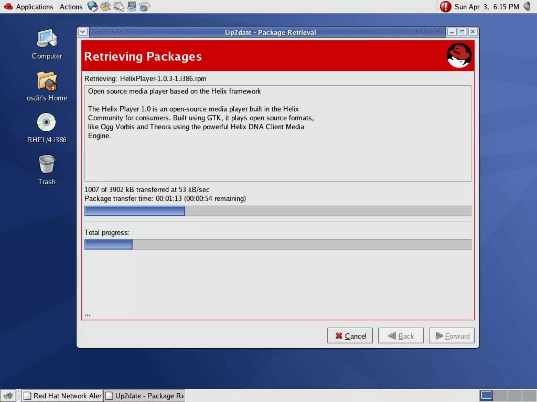Cancel the package retrieval

tap(350, 336)
